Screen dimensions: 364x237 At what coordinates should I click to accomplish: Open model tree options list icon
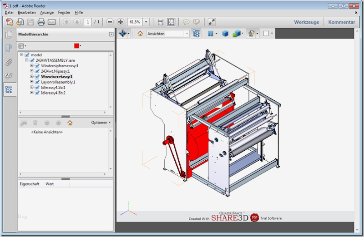pos(22,46)
